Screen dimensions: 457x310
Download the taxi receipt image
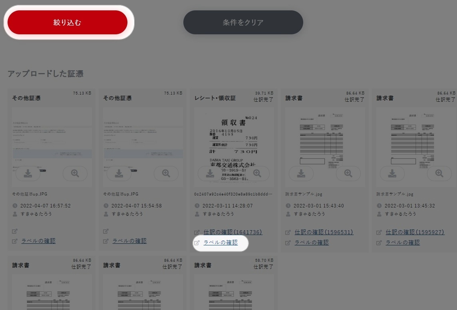click(210, 174)
